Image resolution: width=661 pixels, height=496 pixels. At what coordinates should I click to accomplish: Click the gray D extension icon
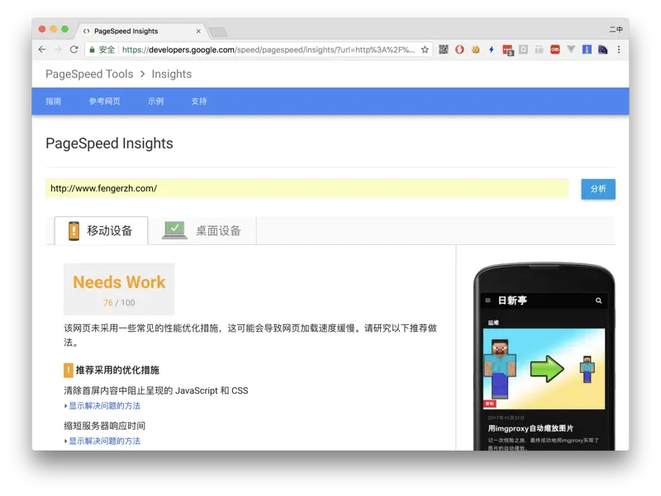pos(523,50)
